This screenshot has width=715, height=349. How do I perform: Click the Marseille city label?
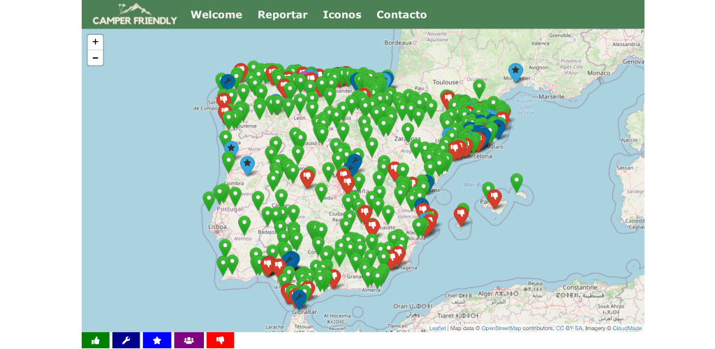[x=552, y=97]
